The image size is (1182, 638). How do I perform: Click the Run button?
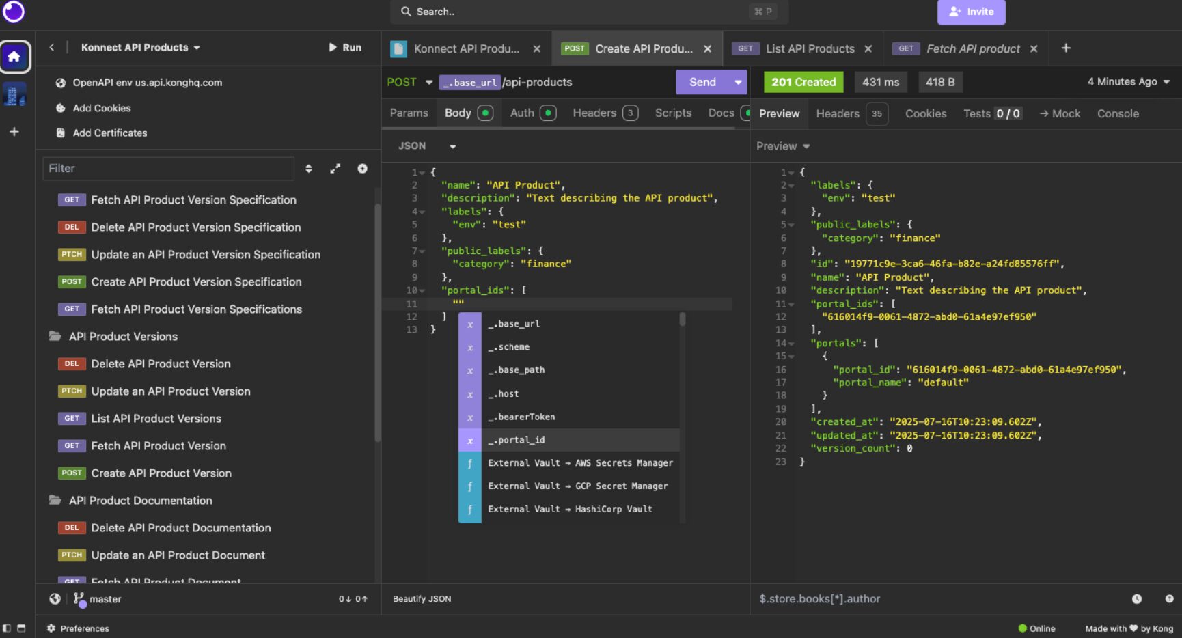coord(345,47)
